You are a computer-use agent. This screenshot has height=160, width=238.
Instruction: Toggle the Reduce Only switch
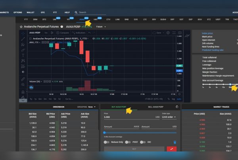tap(107, 142)
